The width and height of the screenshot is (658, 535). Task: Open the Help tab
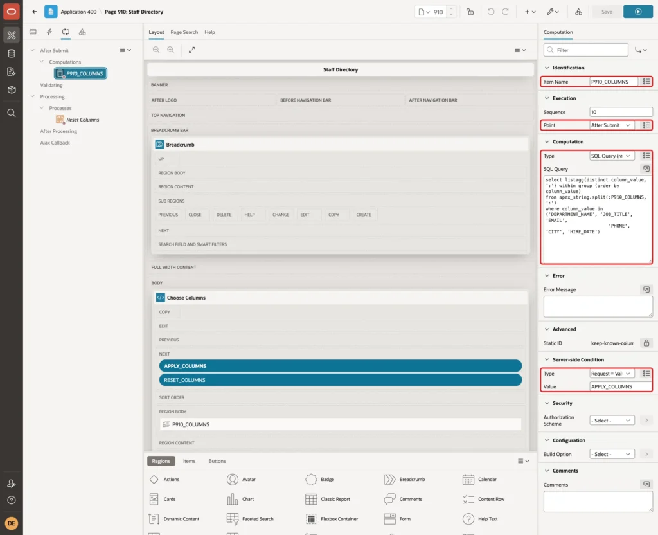pos(209,32)
